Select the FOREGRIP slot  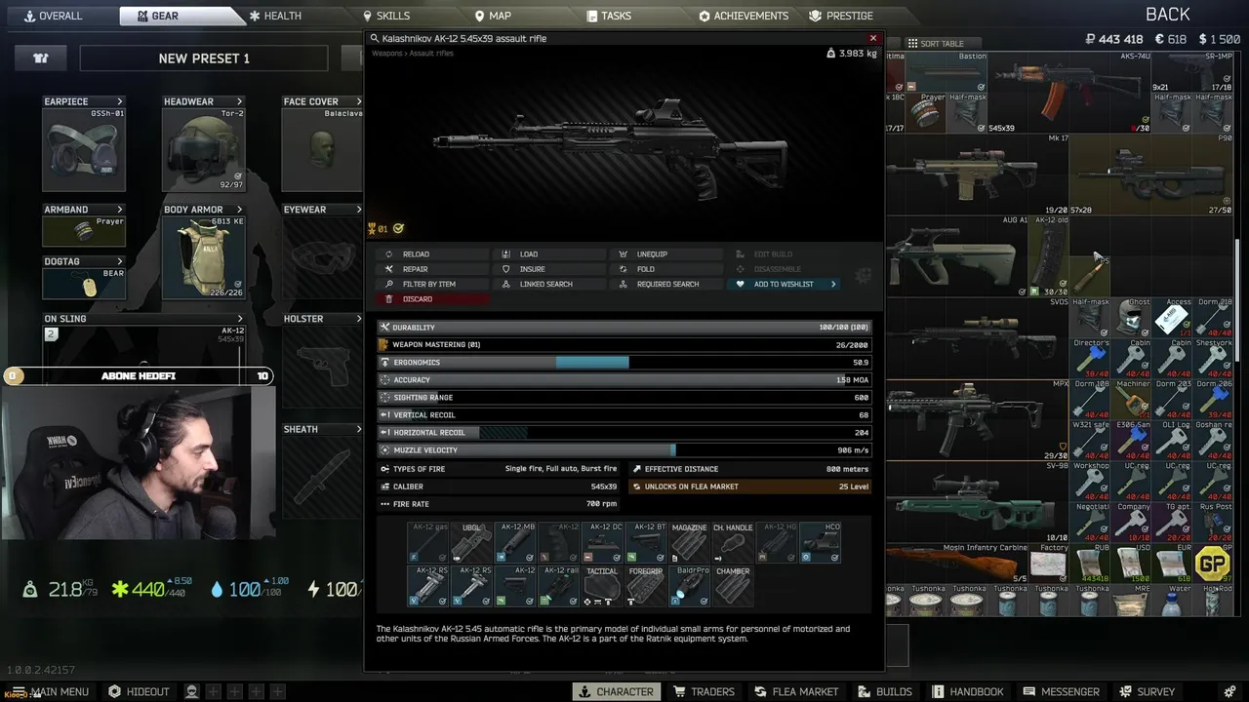click(646, 586)
